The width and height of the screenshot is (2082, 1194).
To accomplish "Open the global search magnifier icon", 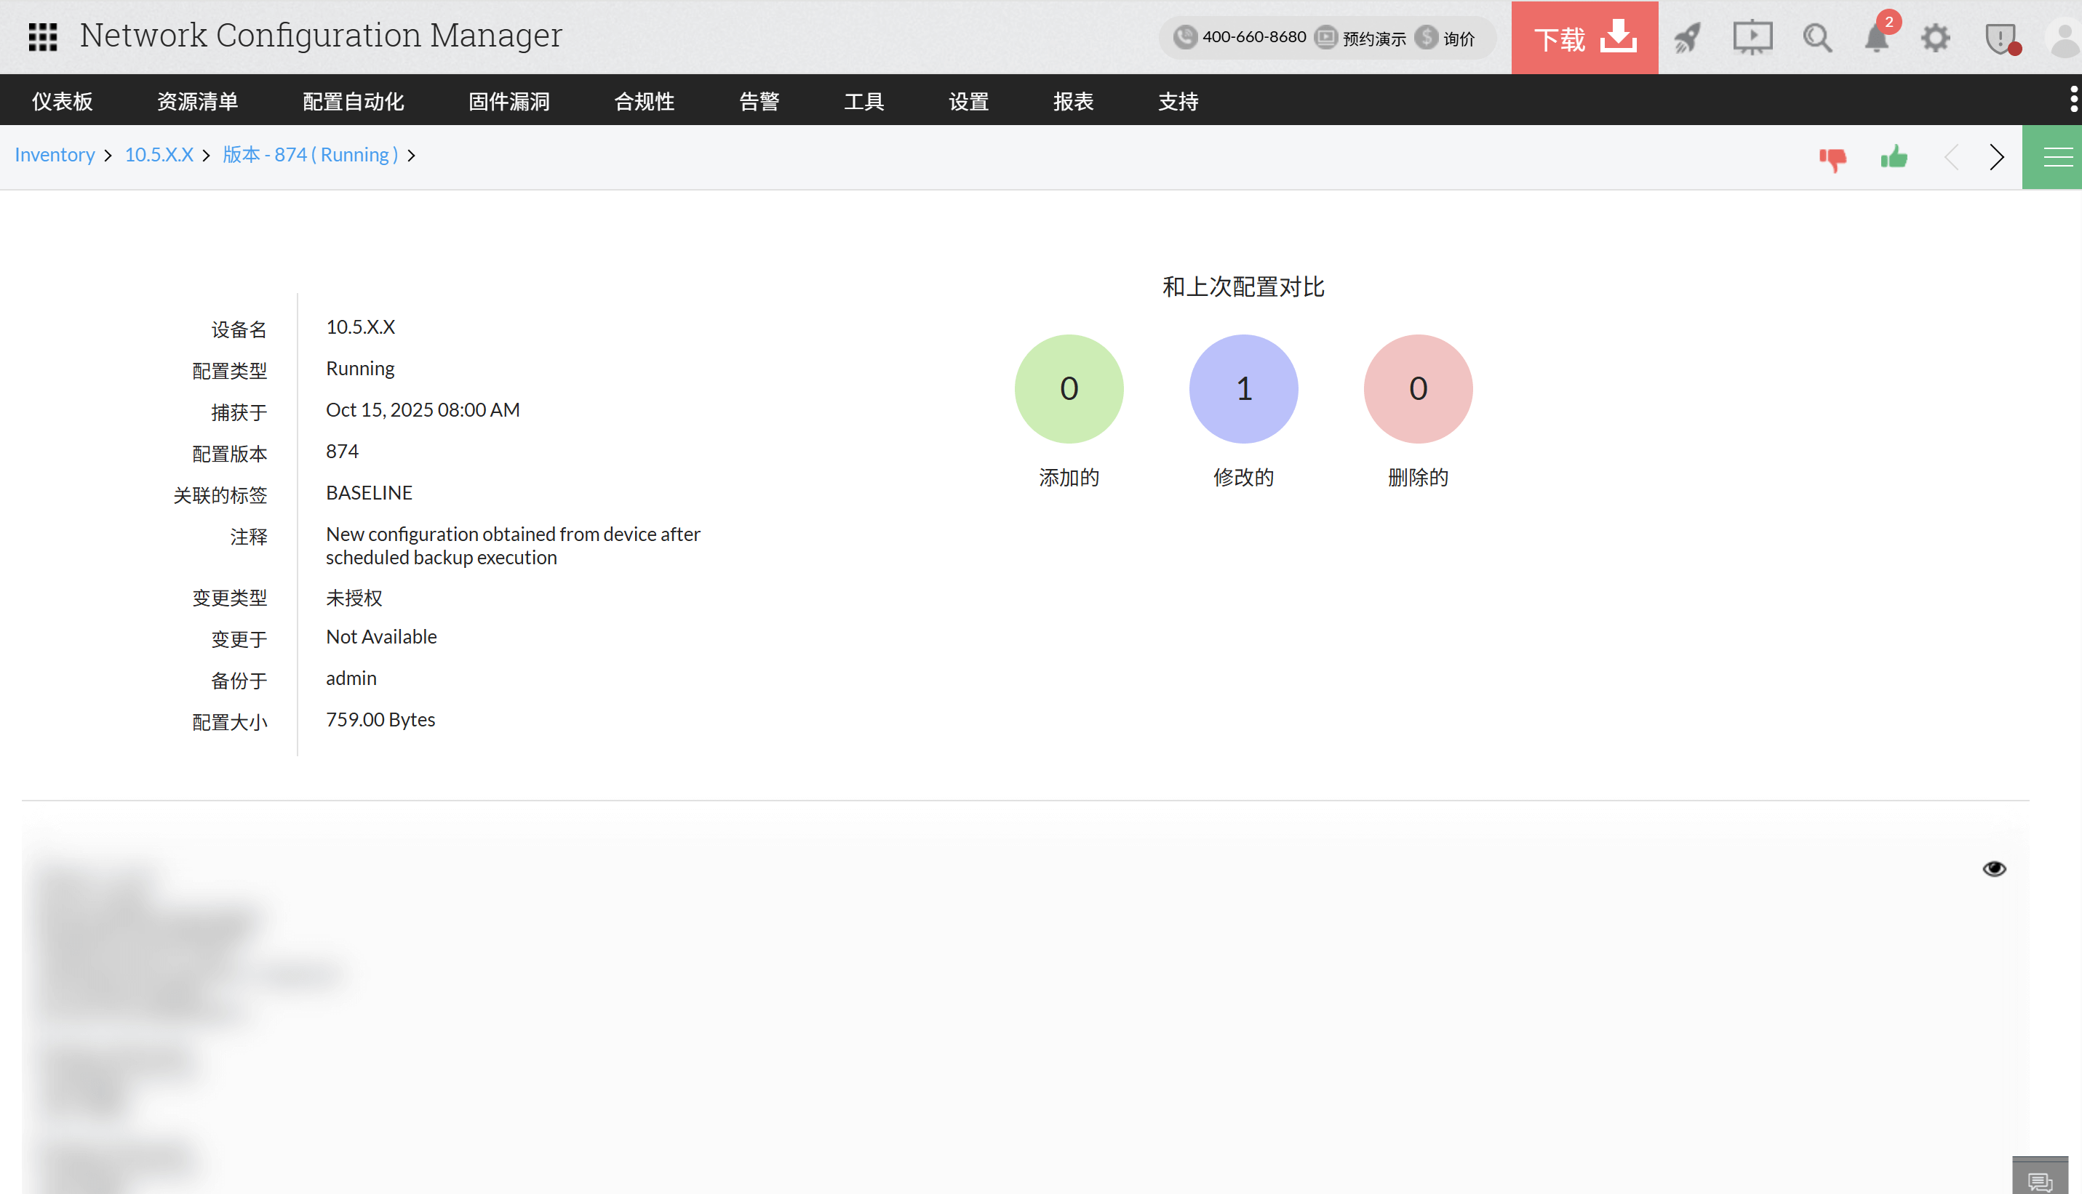I will pyautogui.click(x=1817, y=37).
